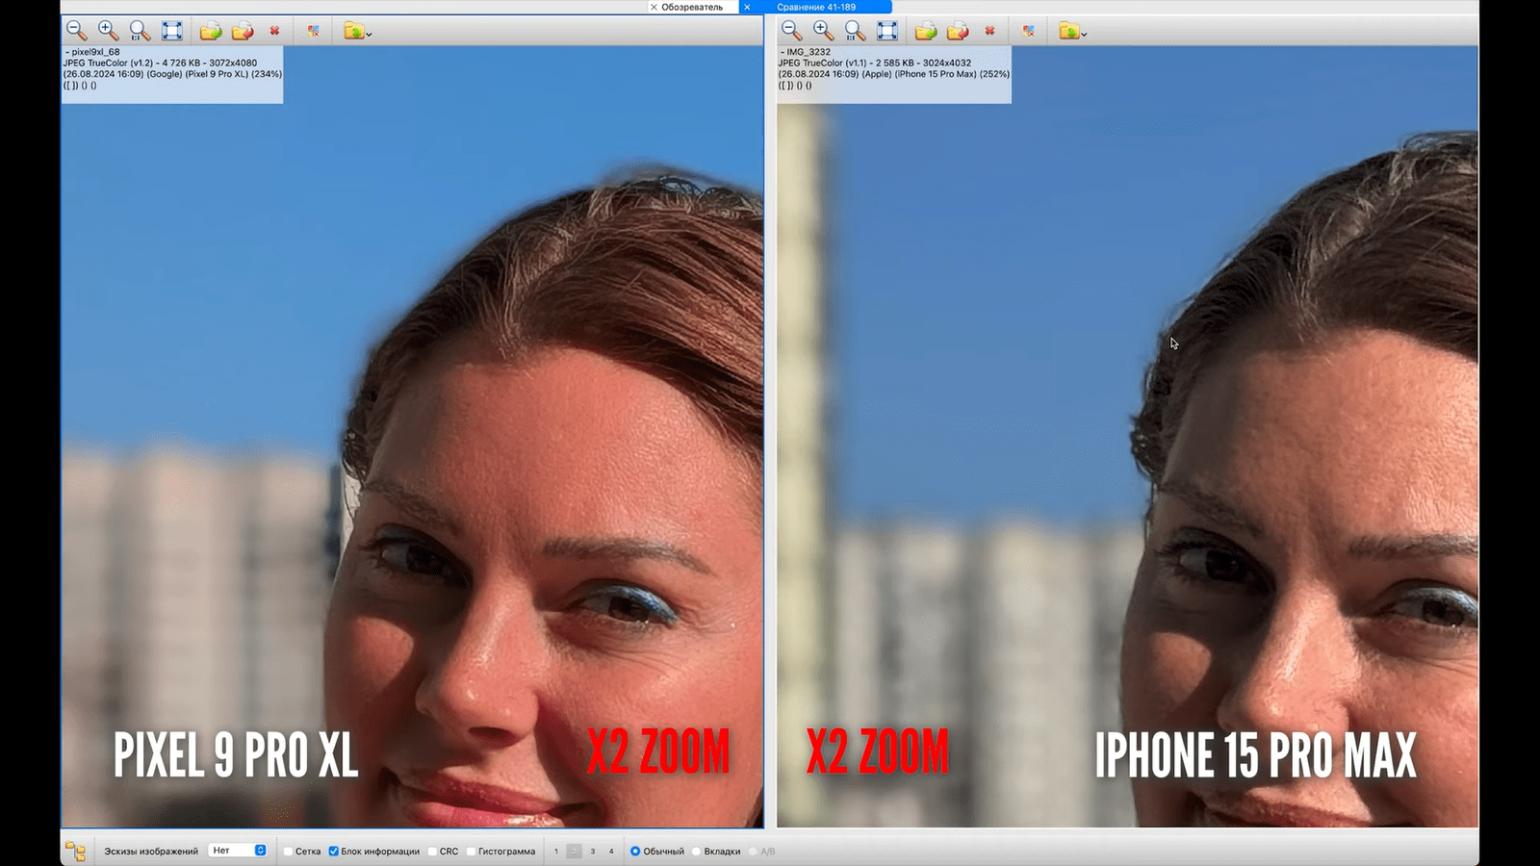Viewport: 1540px width, 866px height.
Task: Zoom out in the right iPhone pane
Action: [791, 31]
